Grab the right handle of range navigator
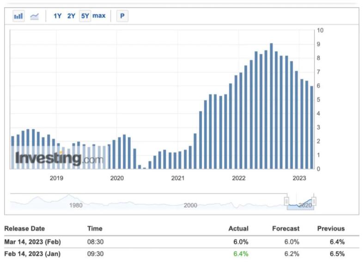The height and width of the screenshot is (262, 364). coord(314,201)
